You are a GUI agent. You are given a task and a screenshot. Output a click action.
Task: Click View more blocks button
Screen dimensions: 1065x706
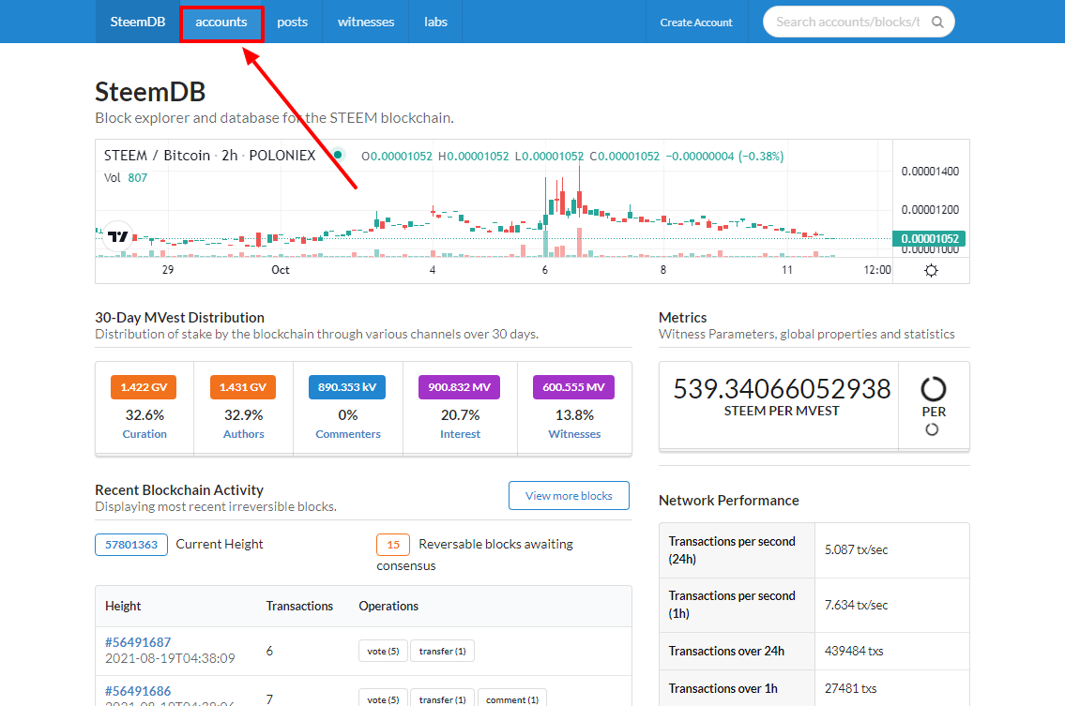[569, 496]
